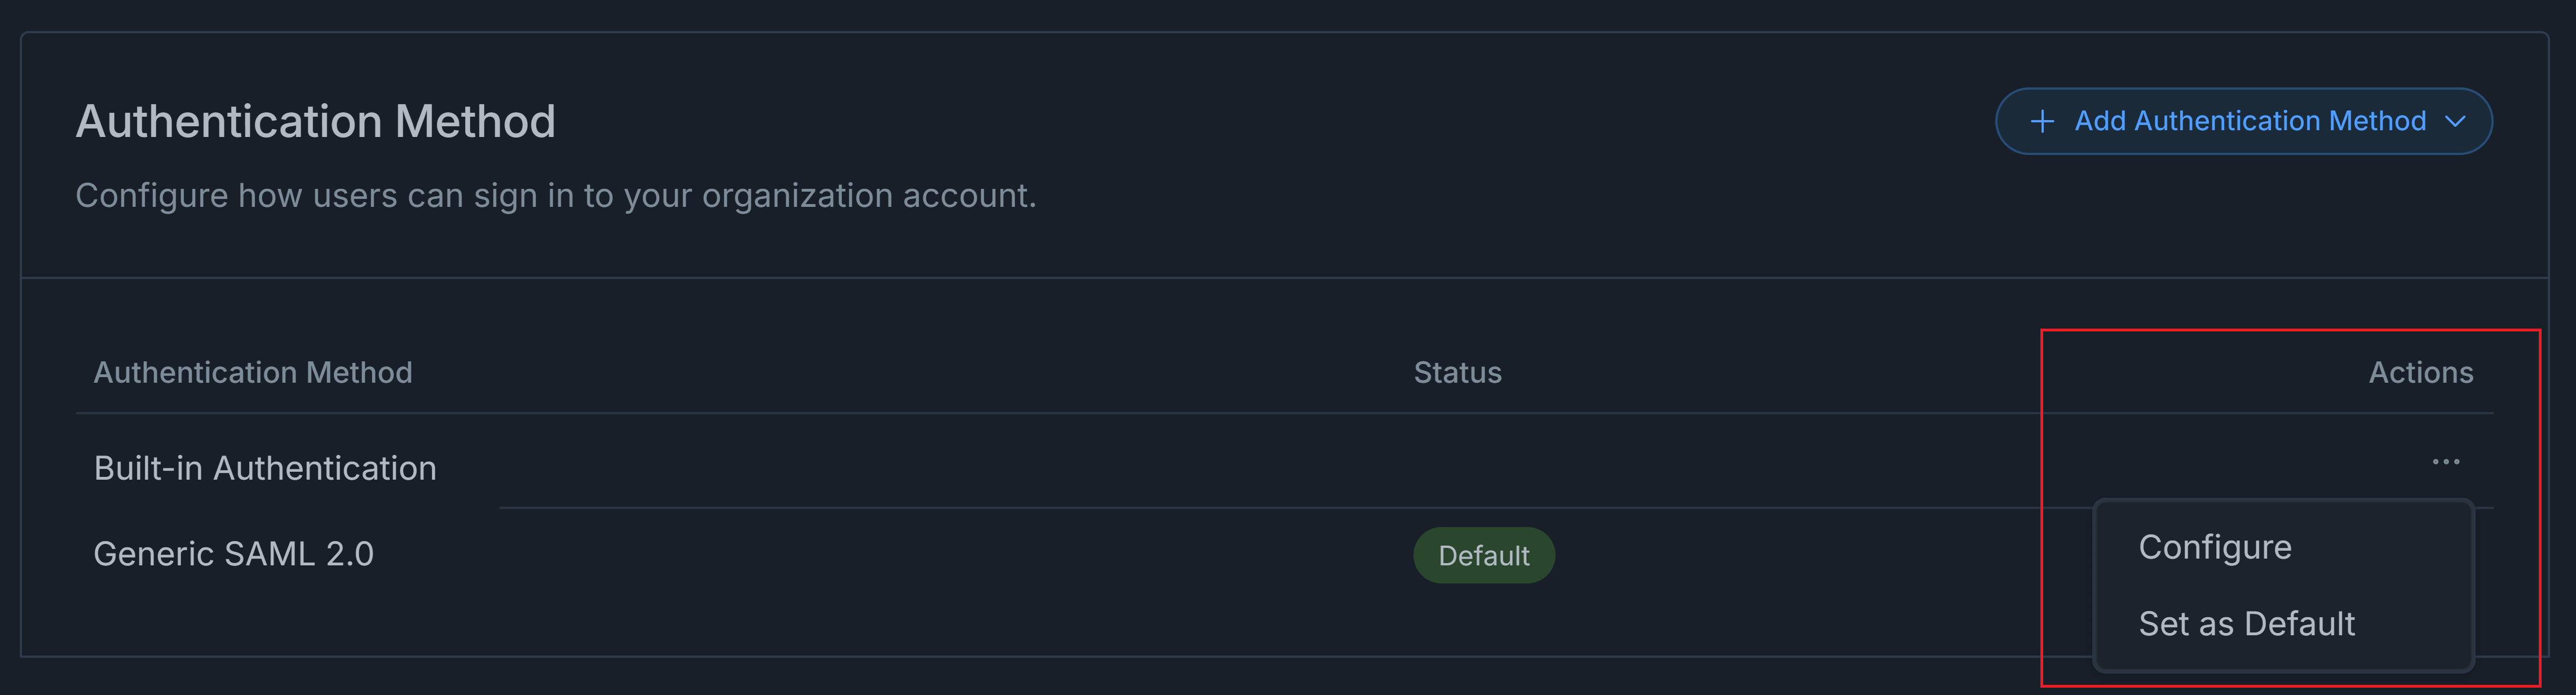The height and width of the screenshot is (695, 2576).
Task: Click the sign-in configuration description text
Action: [x=555, y=196]
